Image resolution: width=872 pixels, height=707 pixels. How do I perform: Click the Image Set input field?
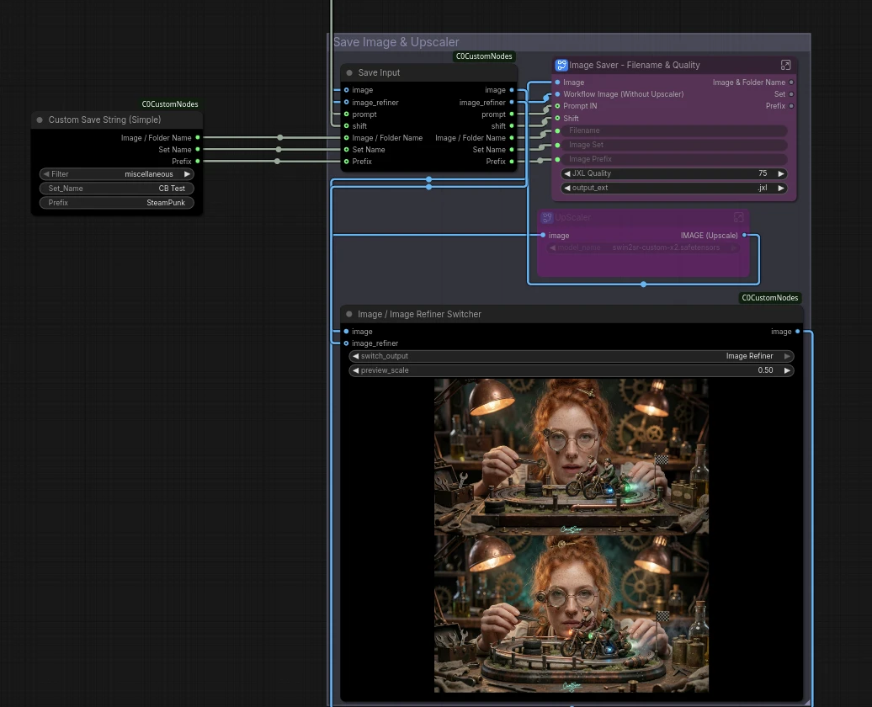tap(673, 145)
